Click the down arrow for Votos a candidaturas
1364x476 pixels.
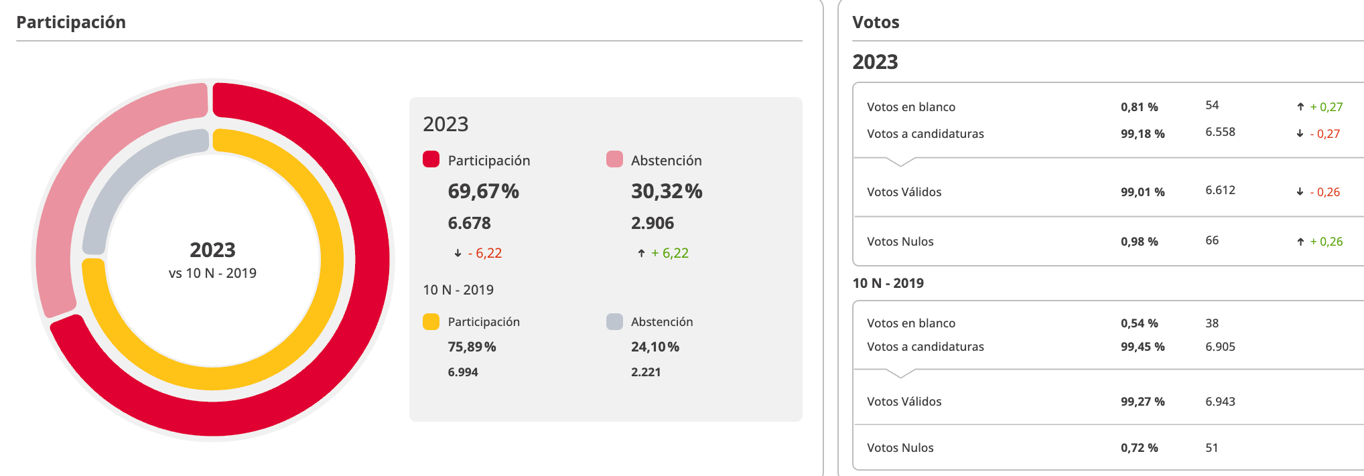(x=1300, y=134)
